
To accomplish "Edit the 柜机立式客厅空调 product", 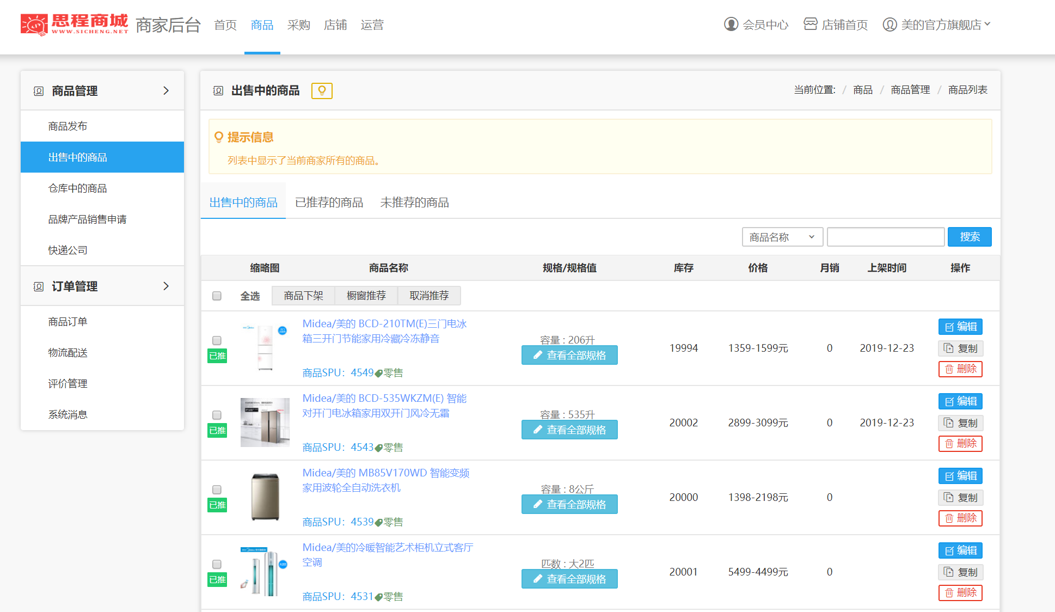I will click(960, 550).
